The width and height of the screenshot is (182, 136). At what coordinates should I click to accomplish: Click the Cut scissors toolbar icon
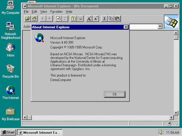pyautogui.click(x=104, y=19)
